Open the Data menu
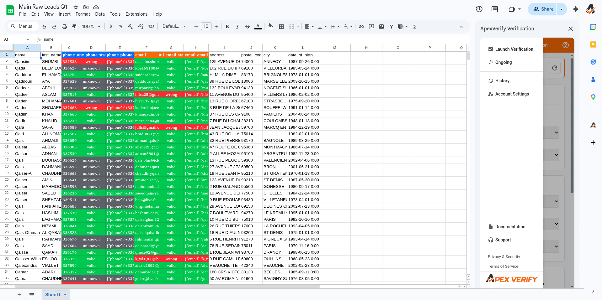Image resolution: width=602 pixels, height=300 pixels. click(x=100, y=14)
